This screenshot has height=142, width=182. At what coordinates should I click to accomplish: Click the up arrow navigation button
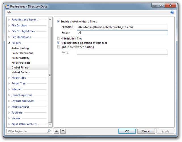coord(57,131)
